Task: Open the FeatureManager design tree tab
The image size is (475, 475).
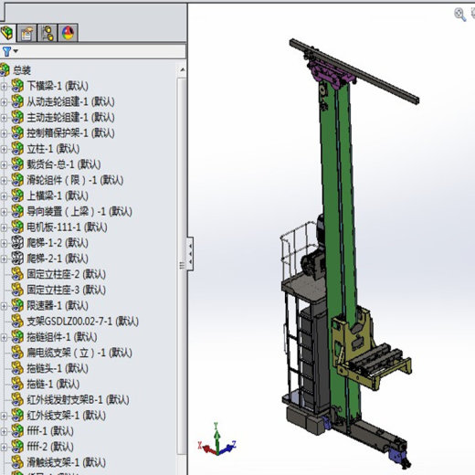Action: (7, 33)
